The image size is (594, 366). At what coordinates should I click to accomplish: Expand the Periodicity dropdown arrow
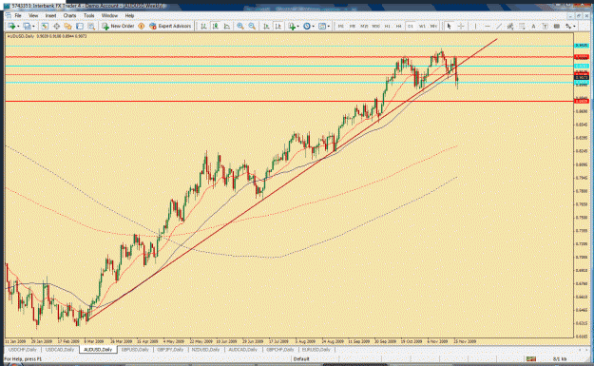point(314,27)
